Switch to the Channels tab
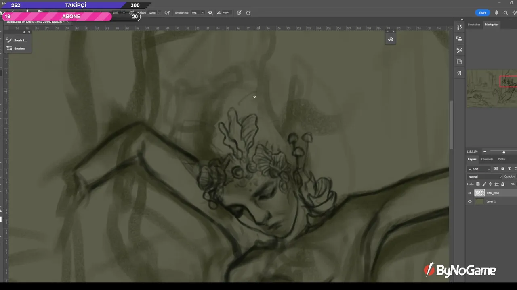 point(487,159)
